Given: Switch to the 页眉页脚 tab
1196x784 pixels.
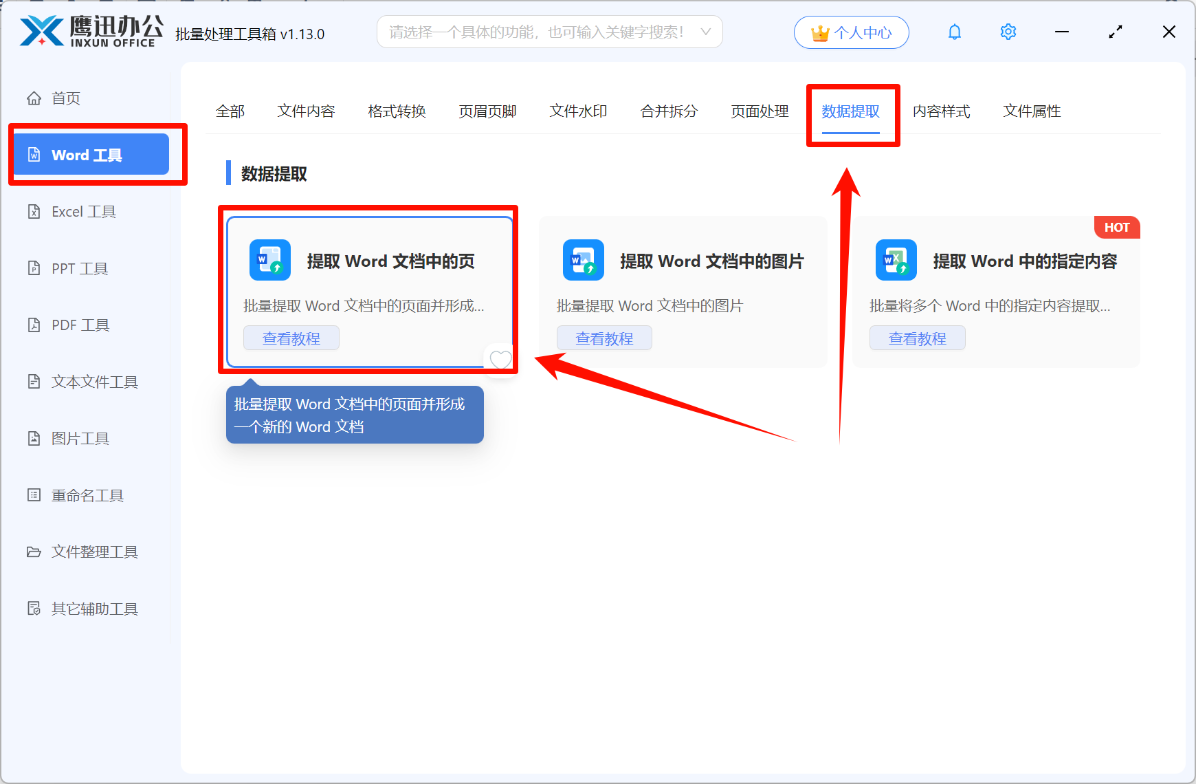Looking at the screenshot, I should (x=487, y=111).
